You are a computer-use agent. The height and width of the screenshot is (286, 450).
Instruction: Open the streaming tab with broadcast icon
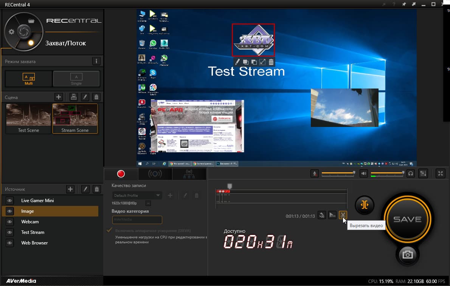coord(155,174)
